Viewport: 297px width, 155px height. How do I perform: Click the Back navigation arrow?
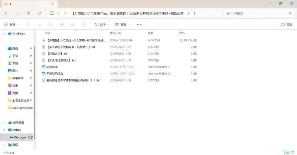point(6,13)
